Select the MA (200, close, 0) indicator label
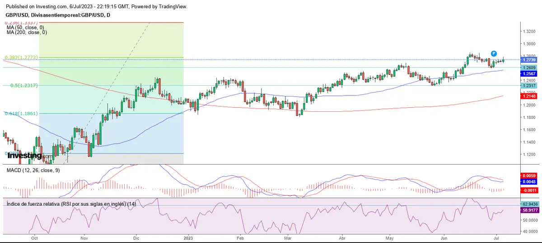This screenshot has width=542, height=243. pyautogui.click(x=27, y=32)
